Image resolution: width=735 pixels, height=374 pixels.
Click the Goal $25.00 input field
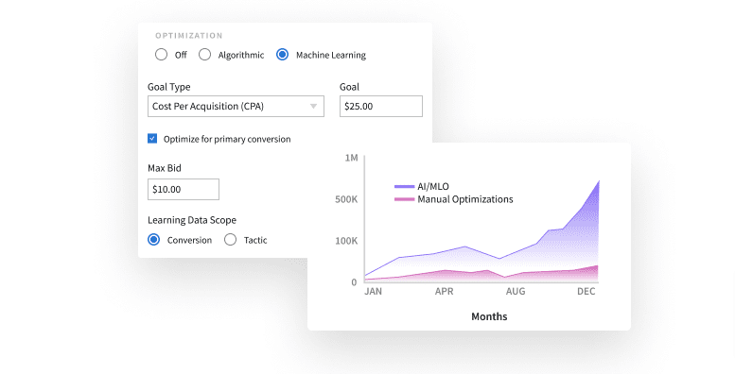[x=381, y=107]
